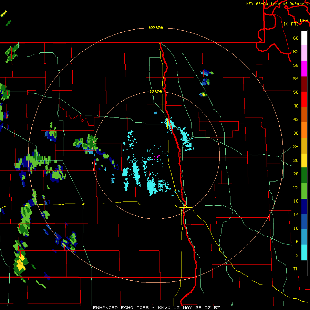Click the orange 38-42 kft legend swatch
Viewport: 310px width, 310px height.
304,130
